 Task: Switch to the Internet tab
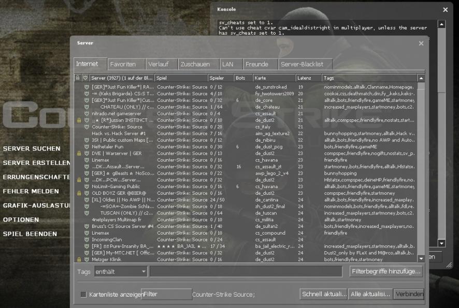tap(90, 64)
